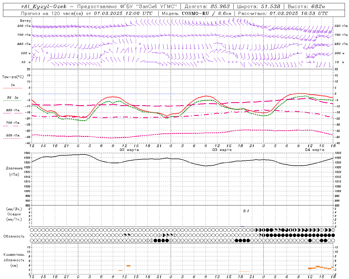The width and height of the screenshot is (349, 279).
Task: Click -40 on left temperature axis
Action: [x=28, y=143]
